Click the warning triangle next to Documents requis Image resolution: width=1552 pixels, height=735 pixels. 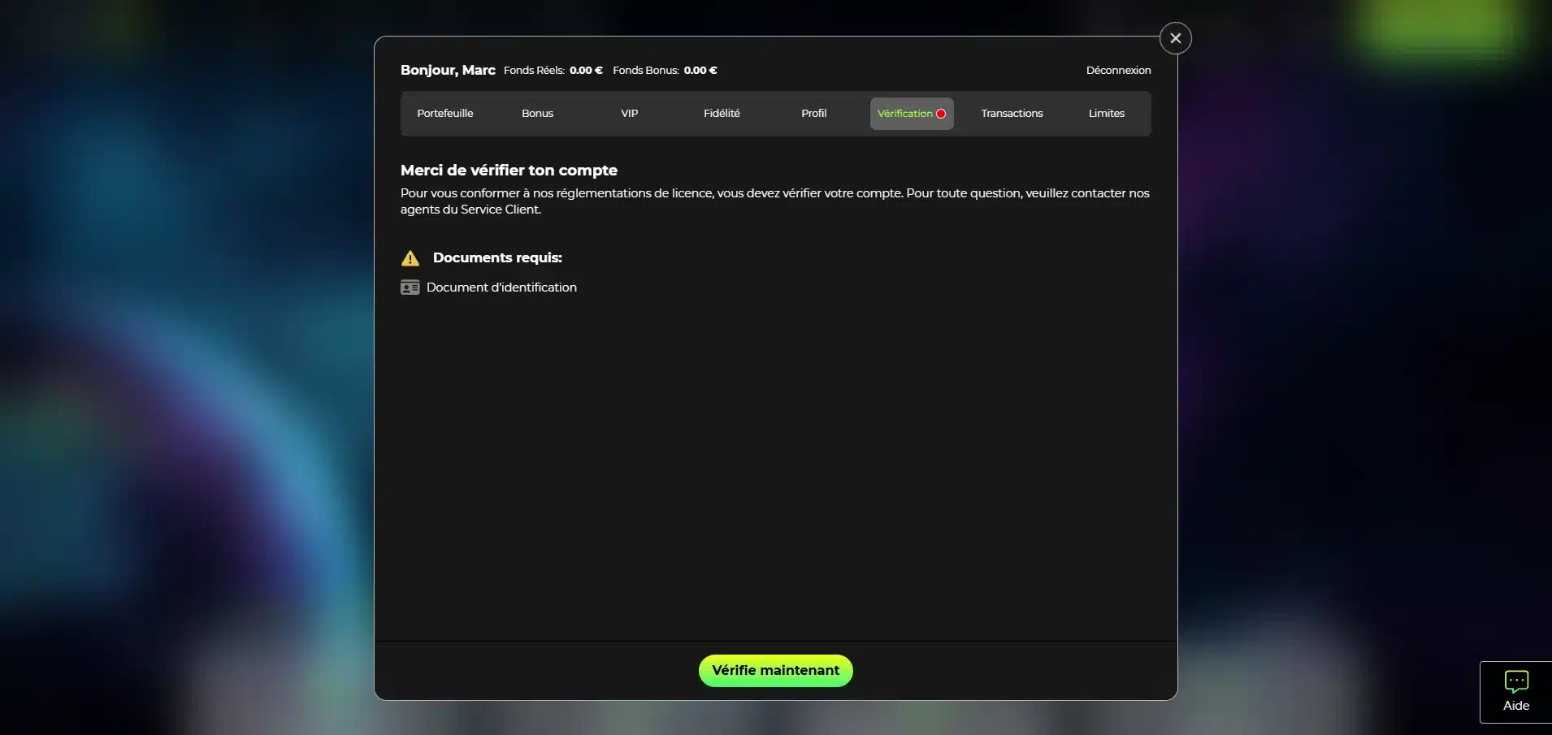(411, 257)
